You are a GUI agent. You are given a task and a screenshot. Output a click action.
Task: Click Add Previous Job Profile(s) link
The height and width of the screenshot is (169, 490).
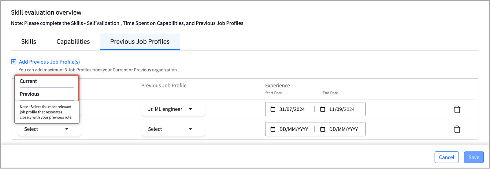(x=49, y=62)
